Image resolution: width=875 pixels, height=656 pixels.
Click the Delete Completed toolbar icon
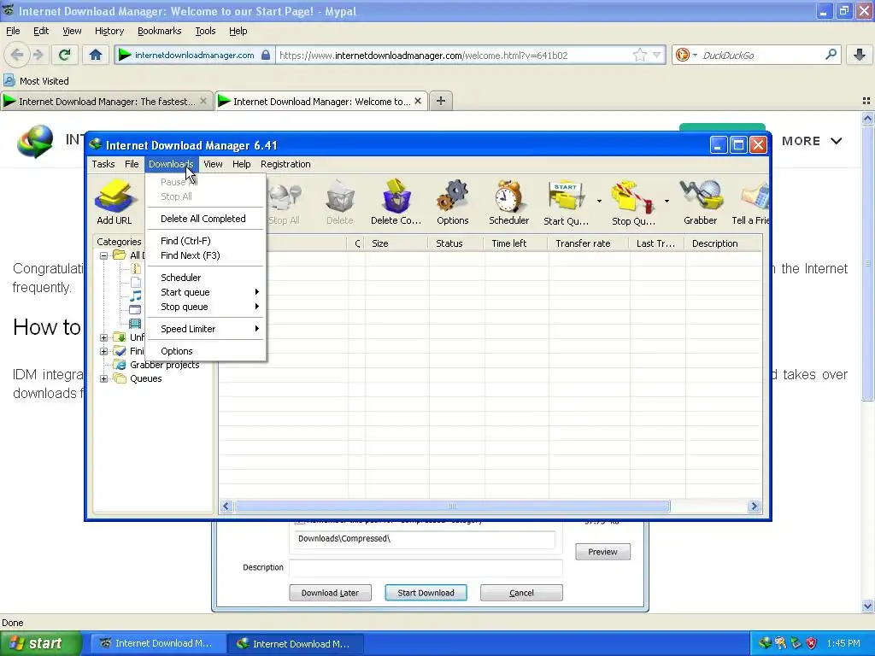click(x=396, y=202)
